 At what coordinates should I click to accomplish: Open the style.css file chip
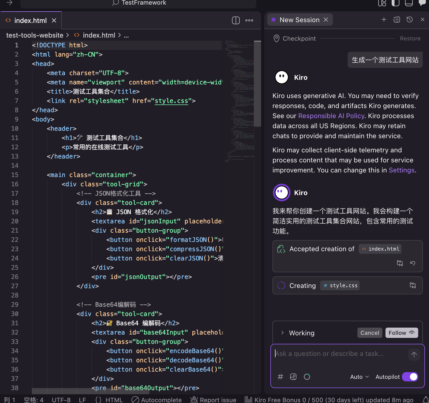(x=340, y=285)
